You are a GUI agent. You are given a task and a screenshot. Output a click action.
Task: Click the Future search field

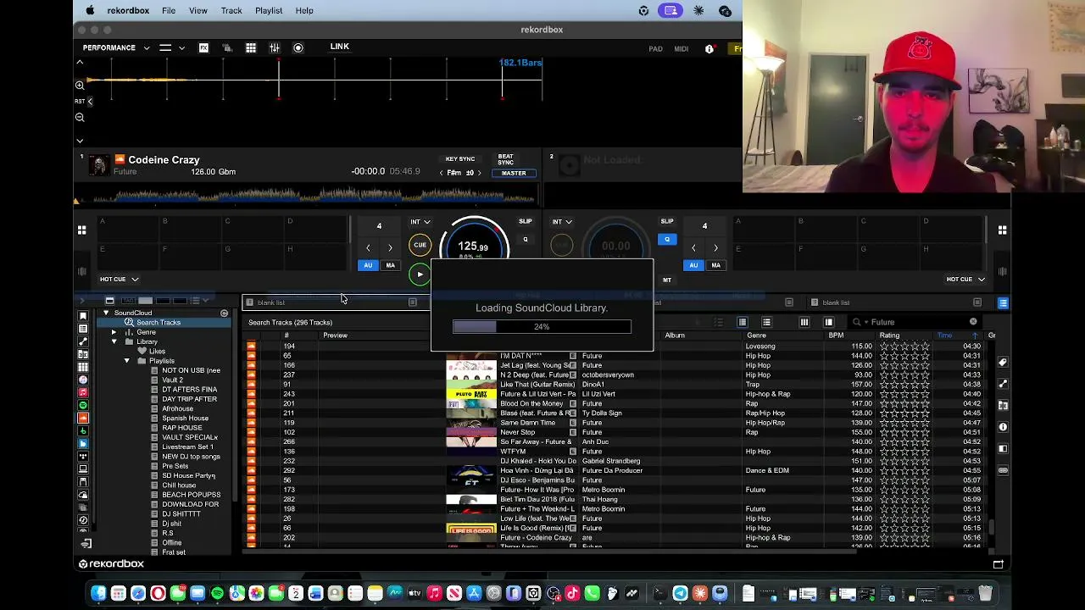(915, 322)
